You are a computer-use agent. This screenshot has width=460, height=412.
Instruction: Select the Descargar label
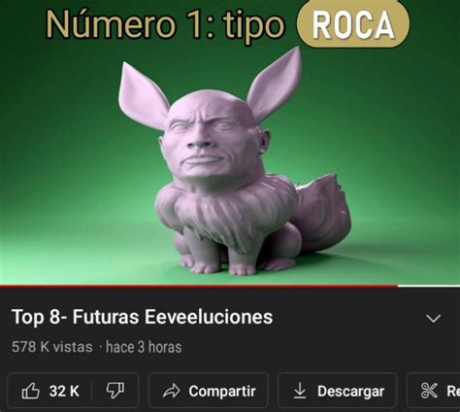point(351,392)
